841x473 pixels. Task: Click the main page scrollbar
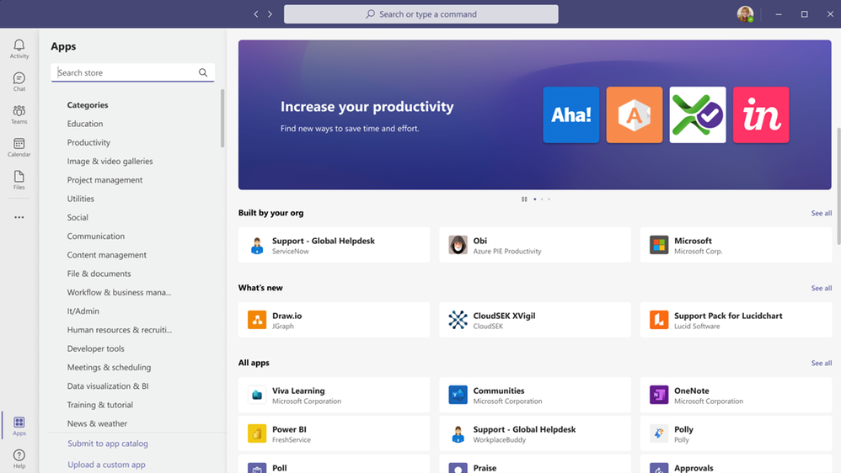point(838,186)
